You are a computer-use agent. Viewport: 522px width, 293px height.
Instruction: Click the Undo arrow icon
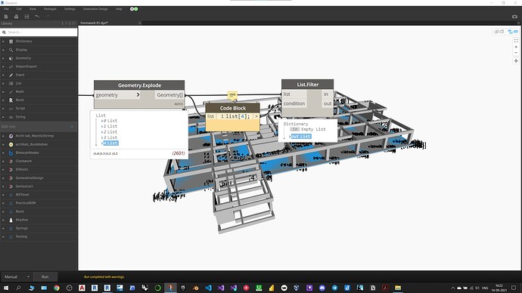37,17
